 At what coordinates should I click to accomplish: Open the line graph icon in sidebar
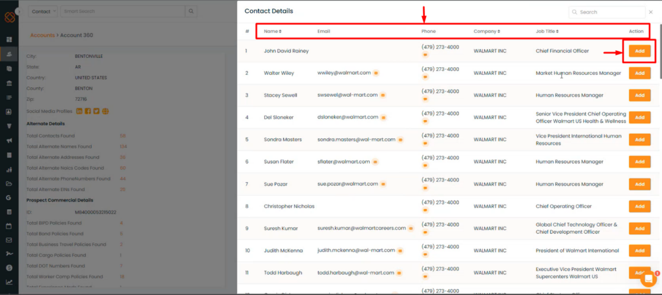(9, 282)
